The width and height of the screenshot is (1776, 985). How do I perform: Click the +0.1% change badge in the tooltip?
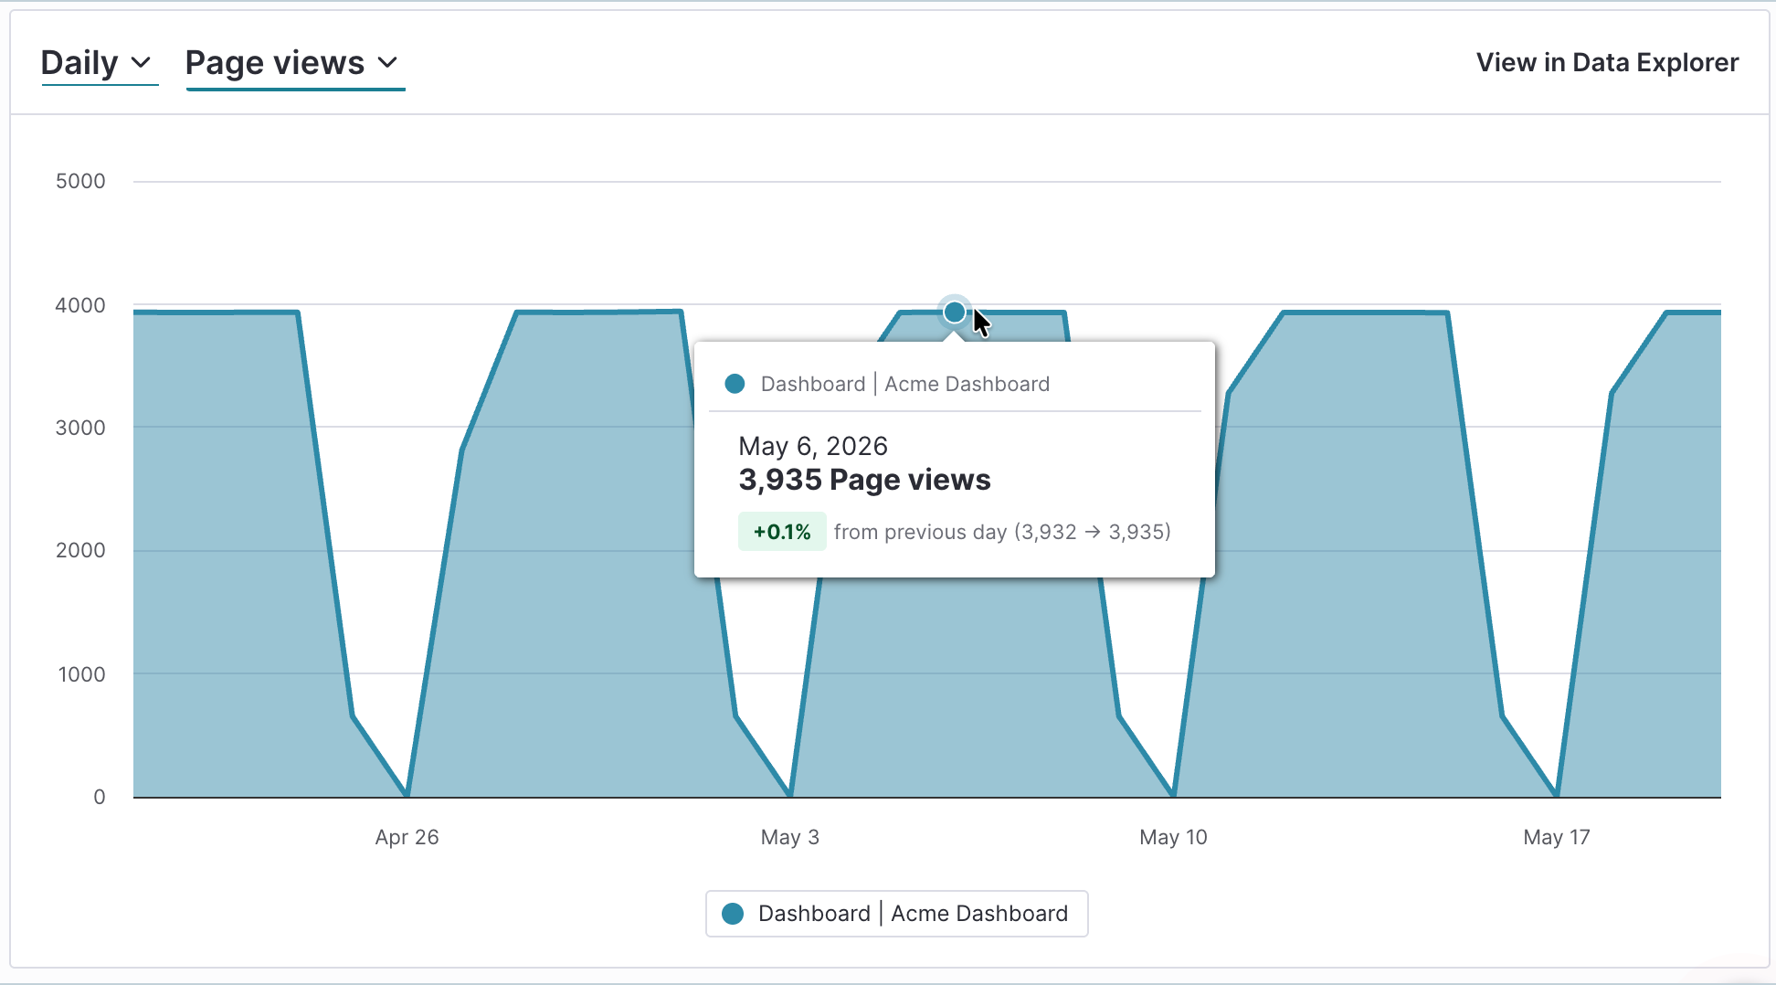782,532
